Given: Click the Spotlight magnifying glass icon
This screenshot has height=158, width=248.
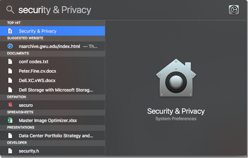Looking at the screenshot, I should coord(10,10).
